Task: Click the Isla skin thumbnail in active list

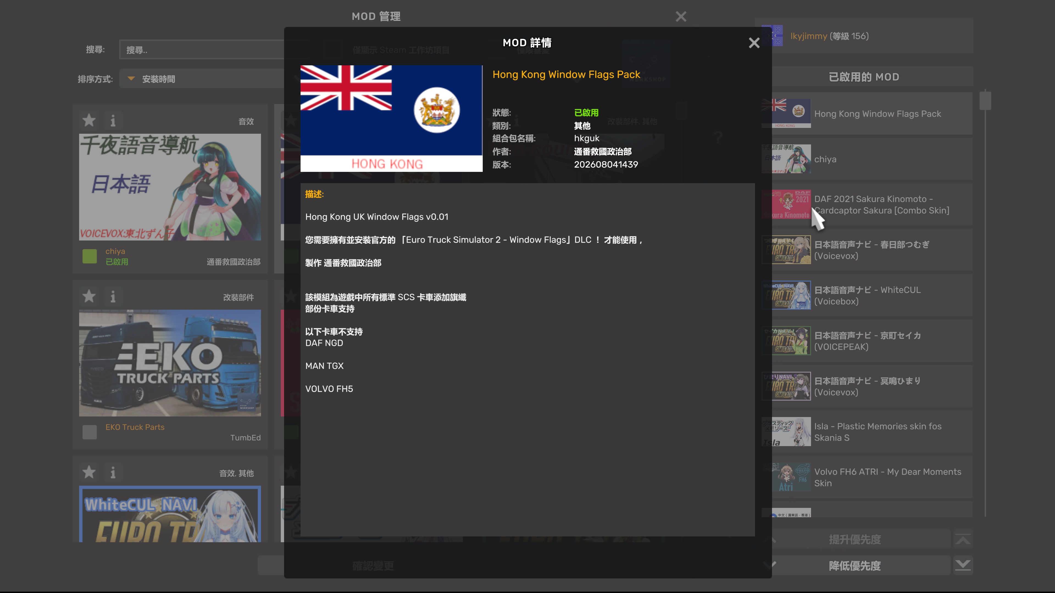Action: click(786, 431)
